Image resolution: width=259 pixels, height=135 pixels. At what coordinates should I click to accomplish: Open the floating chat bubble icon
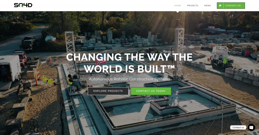click(251, 127)
